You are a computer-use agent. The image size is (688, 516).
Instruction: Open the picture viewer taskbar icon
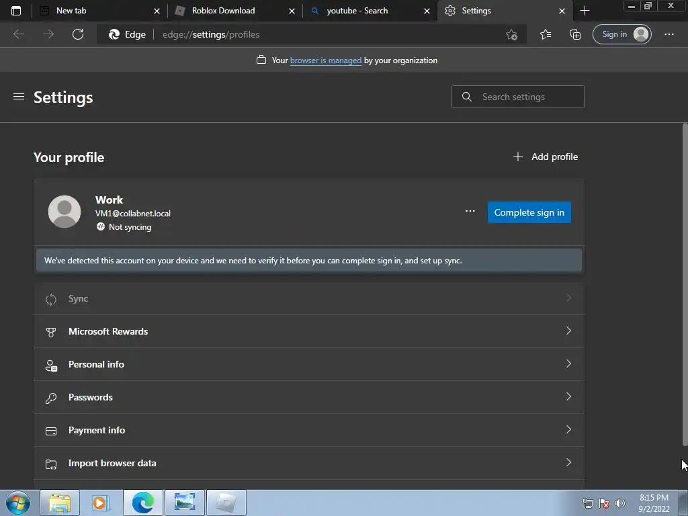(185, 503)
